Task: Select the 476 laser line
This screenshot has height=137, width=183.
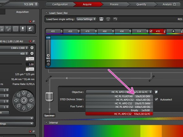Action: pos(89,31)
